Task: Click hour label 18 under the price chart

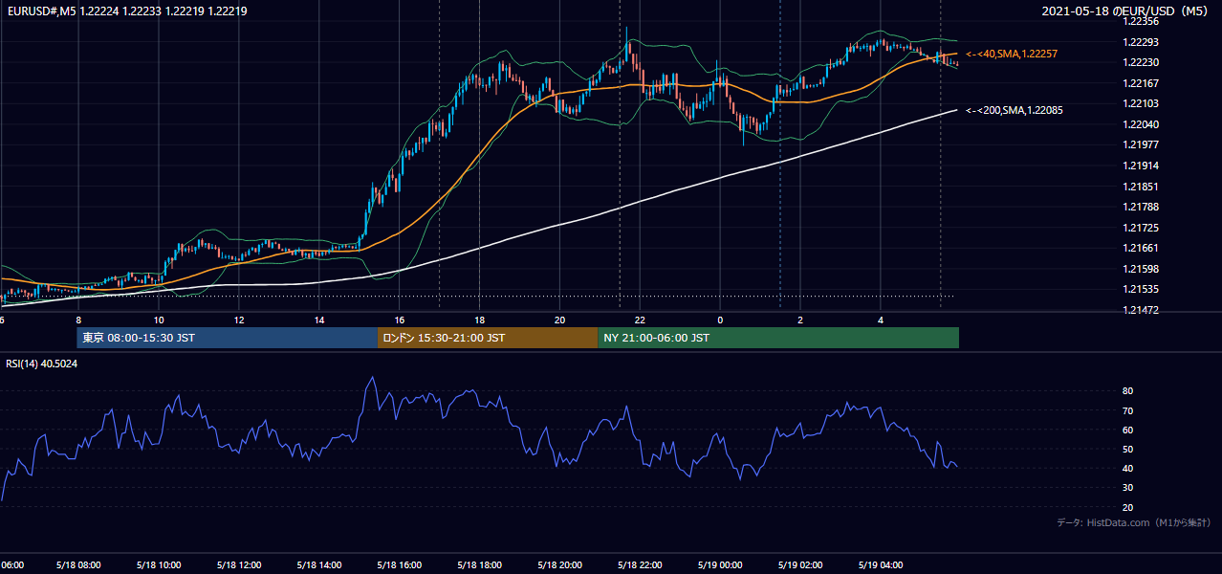Action: (x=480, y=320)
